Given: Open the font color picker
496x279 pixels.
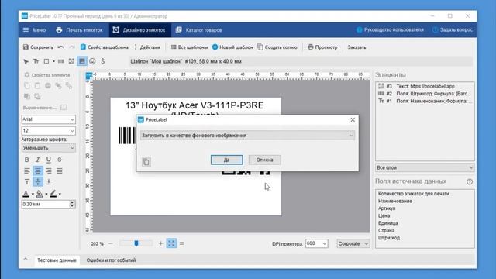Looking at the screenshot, I should tap(28, 193).
